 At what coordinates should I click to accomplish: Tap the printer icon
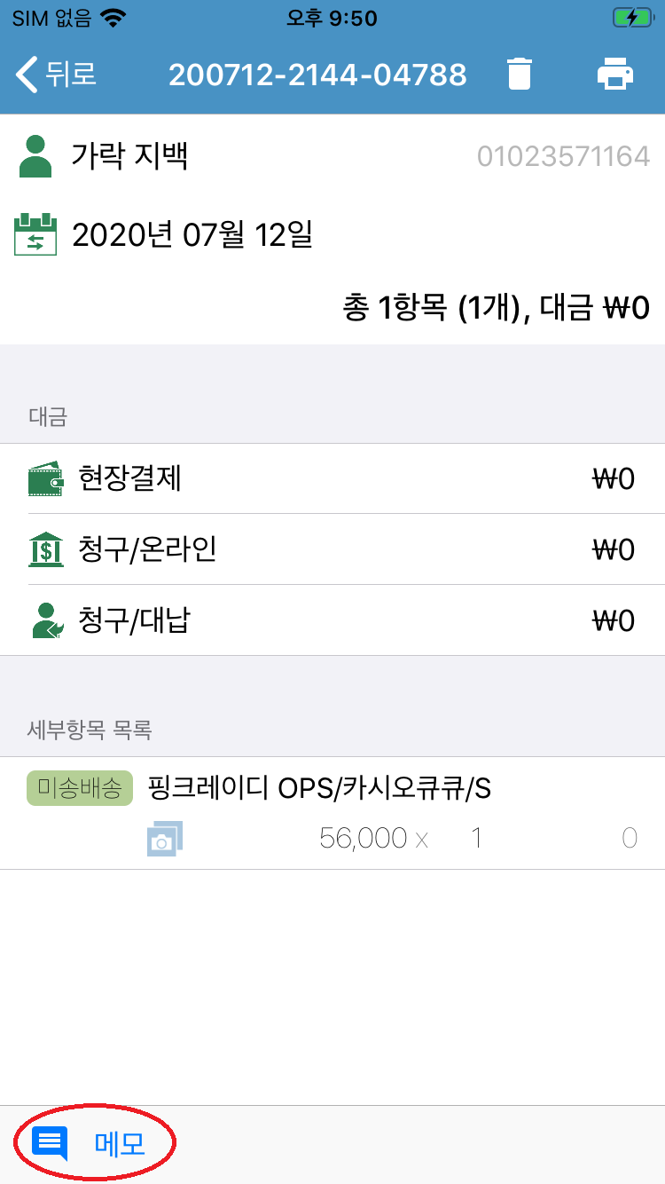coord(615,74)
